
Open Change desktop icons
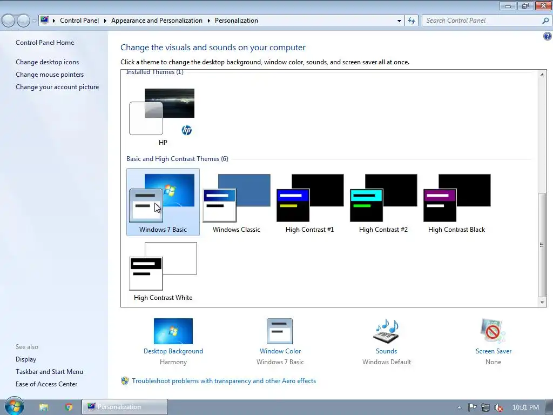coord(48,62)
